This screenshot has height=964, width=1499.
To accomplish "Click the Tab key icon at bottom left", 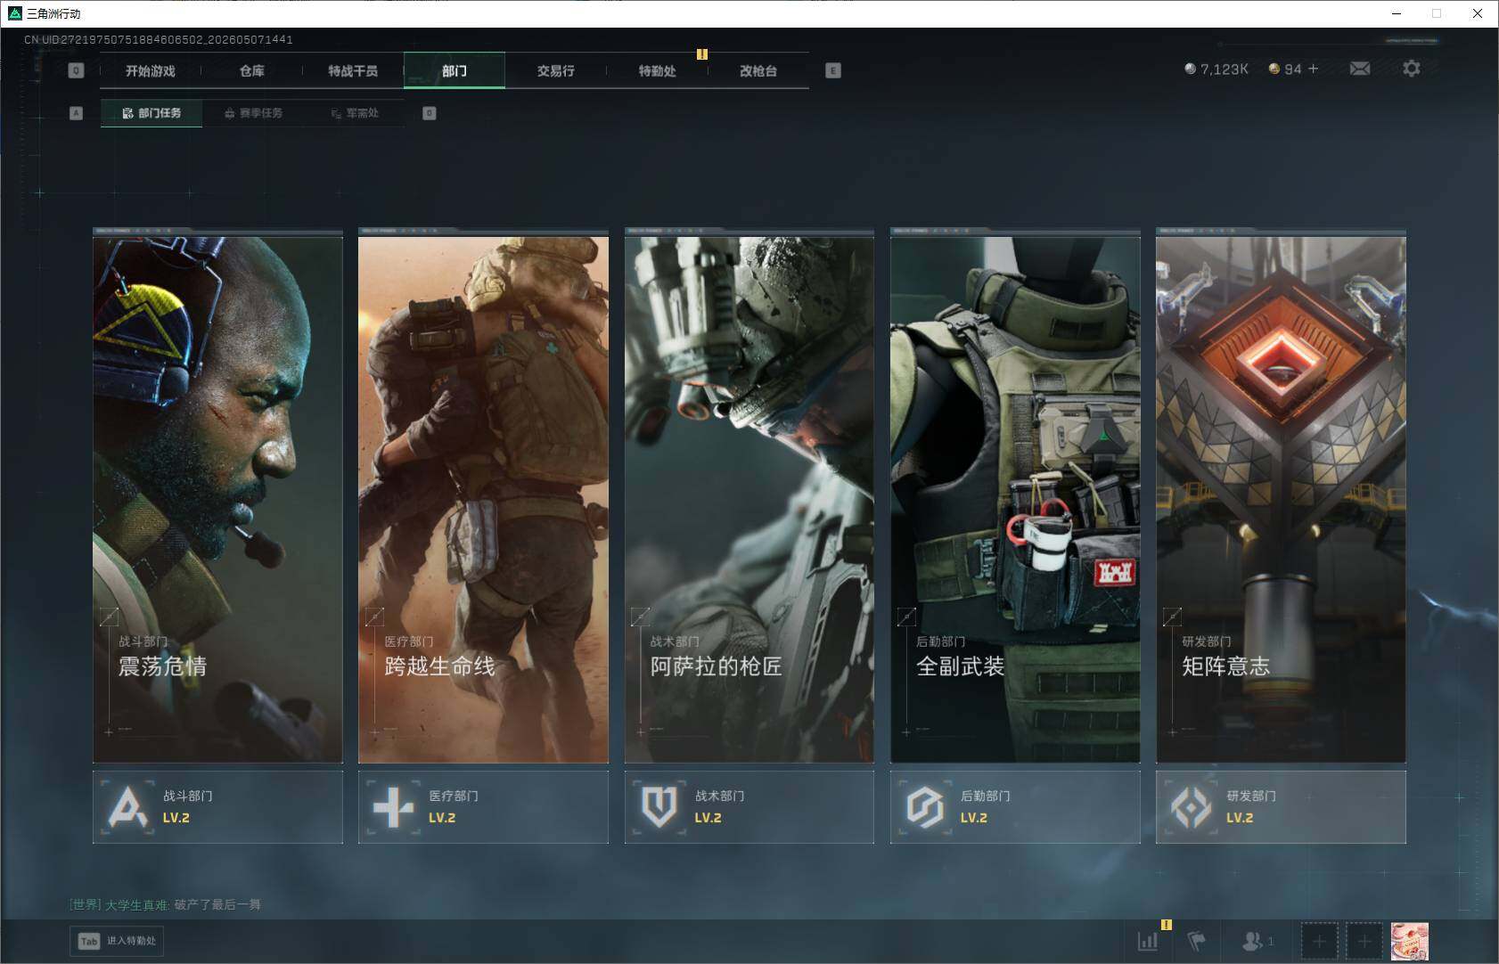I will (x=89, y=941).
